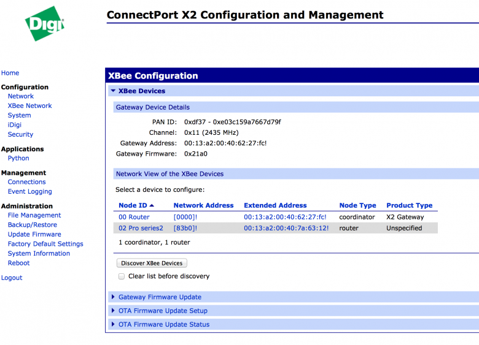The width and height of the screenshot is (479, 345).
Task: Click extended address 00:13:a2:00:40:62:27:fc! in table
Action: point(285,217)
